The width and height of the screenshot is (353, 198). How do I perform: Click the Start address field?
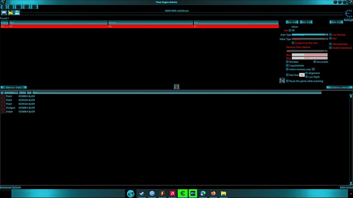click(x=310, y=55)
